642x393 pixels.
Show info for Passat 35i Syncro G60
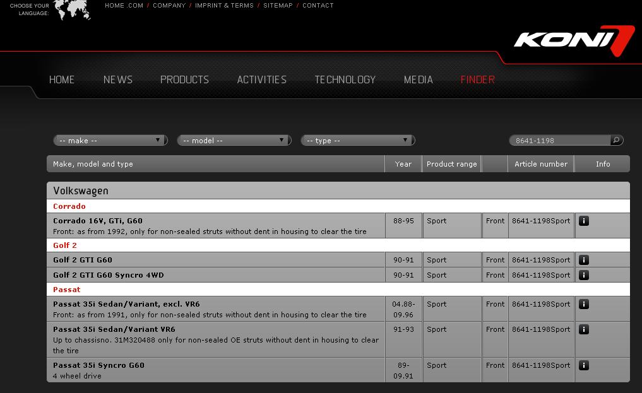584,365
